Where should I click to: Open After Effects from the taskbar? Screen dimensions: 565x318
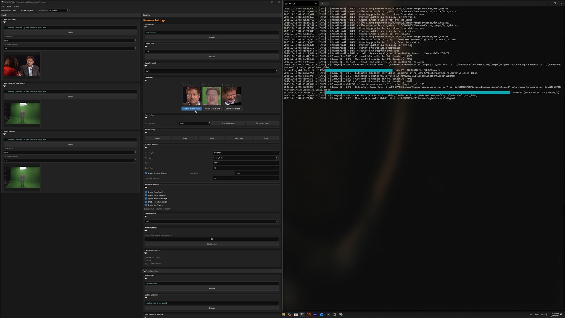coord(315,314)
